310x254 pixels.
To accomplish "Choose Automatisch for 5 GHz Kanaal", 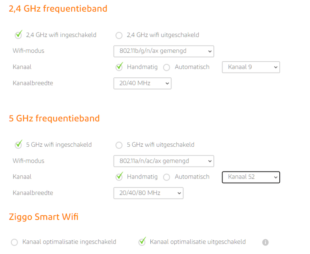I will tap(167, 177).
